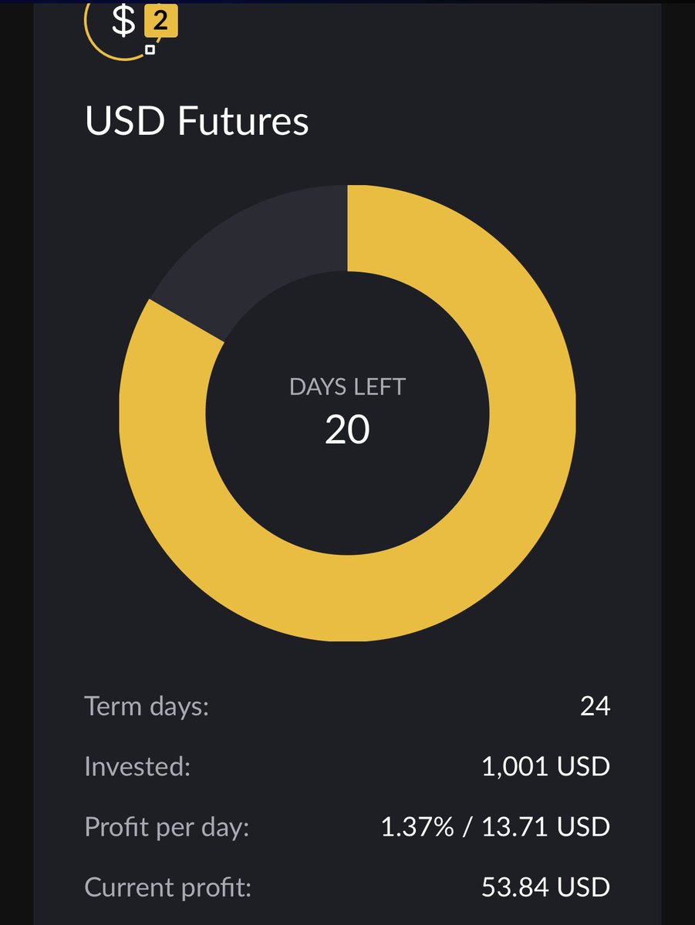This screenshot has height=925, width=695.
Task: Tap the black margin left of the card
Action: point(16,462)
